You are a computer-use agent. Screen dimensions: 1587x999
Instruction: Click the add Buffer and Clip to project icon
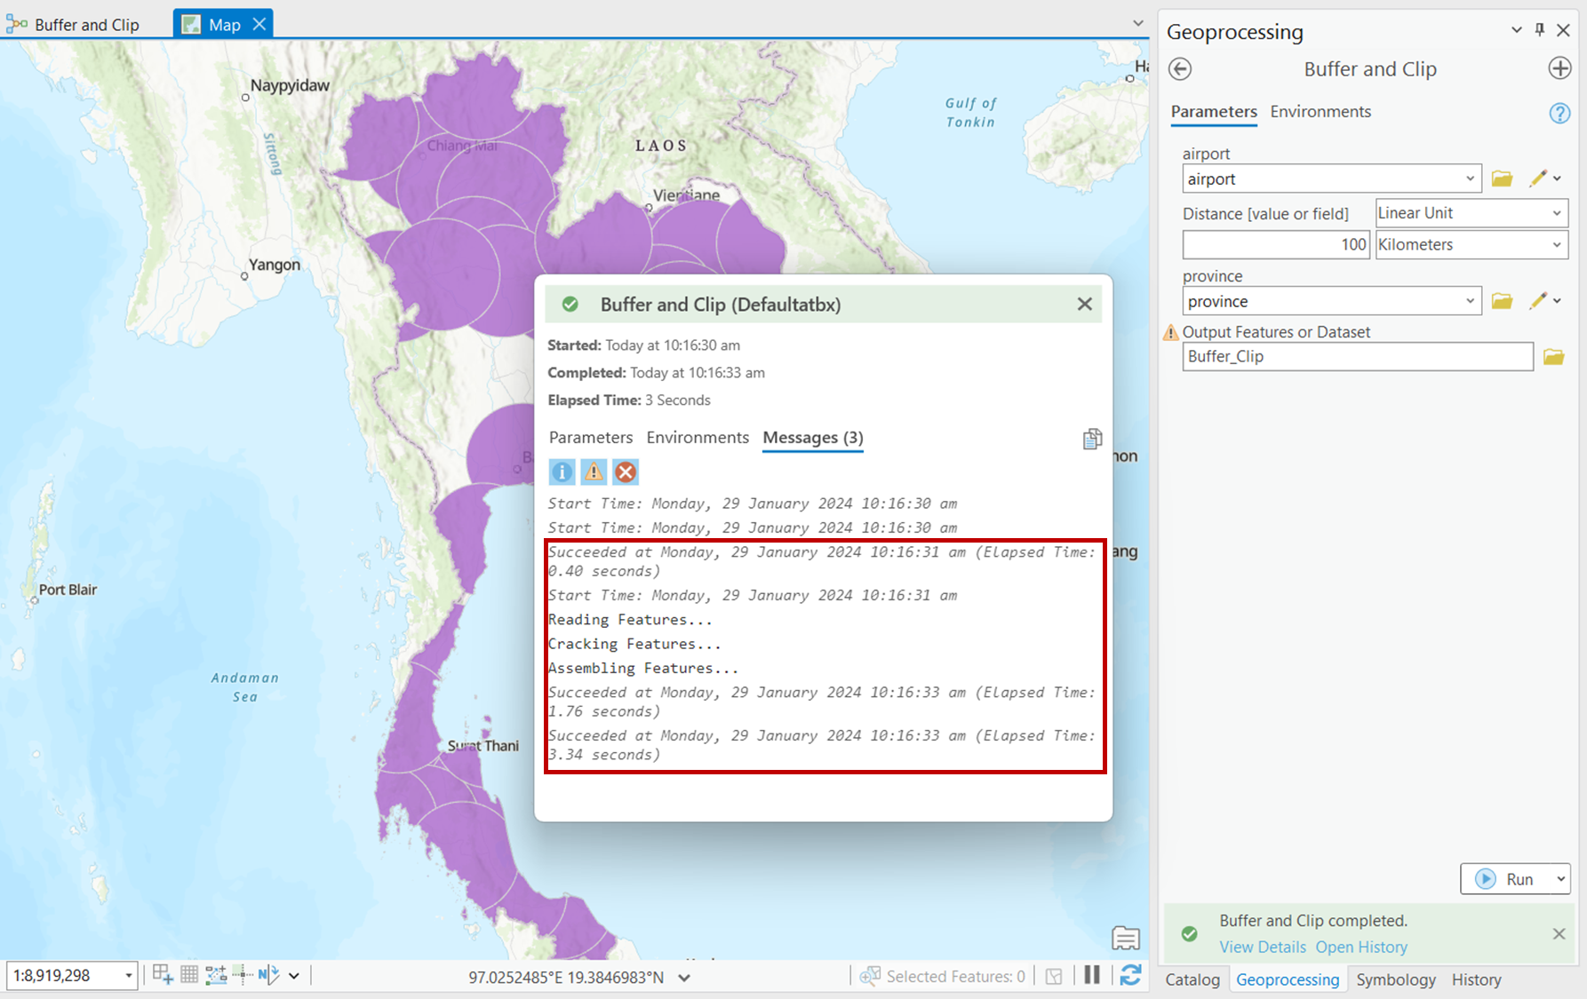(x=1559, y=67)
